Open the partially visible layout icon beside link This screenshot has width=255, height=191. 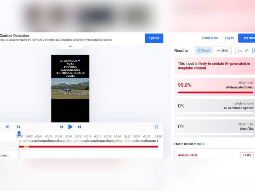pos(254,51)
